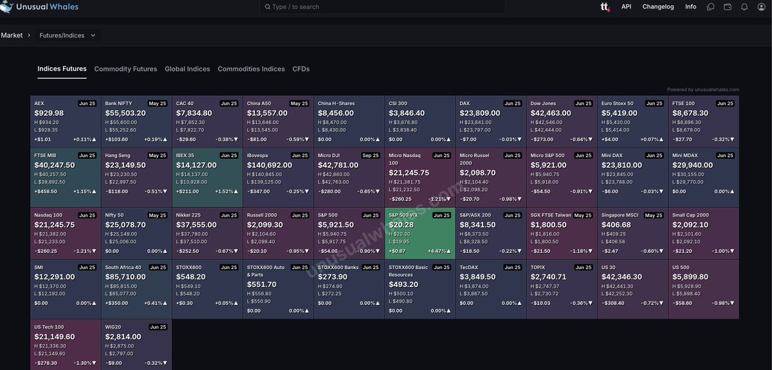The height and width of the screenshot is (370, 772).
Task: Open the Micro Russel 2000 tile
Action: point(491,178)
